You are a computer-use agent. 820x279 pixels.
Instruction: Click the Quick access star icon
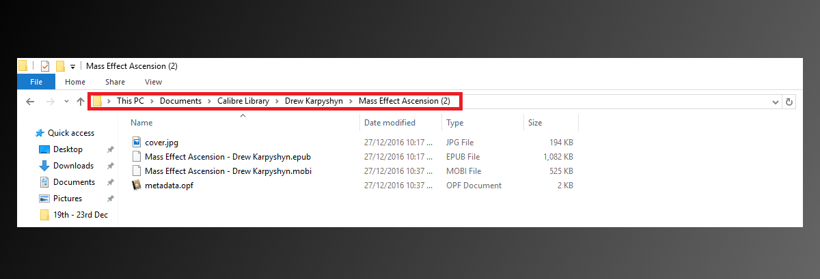tap(40, 133)
